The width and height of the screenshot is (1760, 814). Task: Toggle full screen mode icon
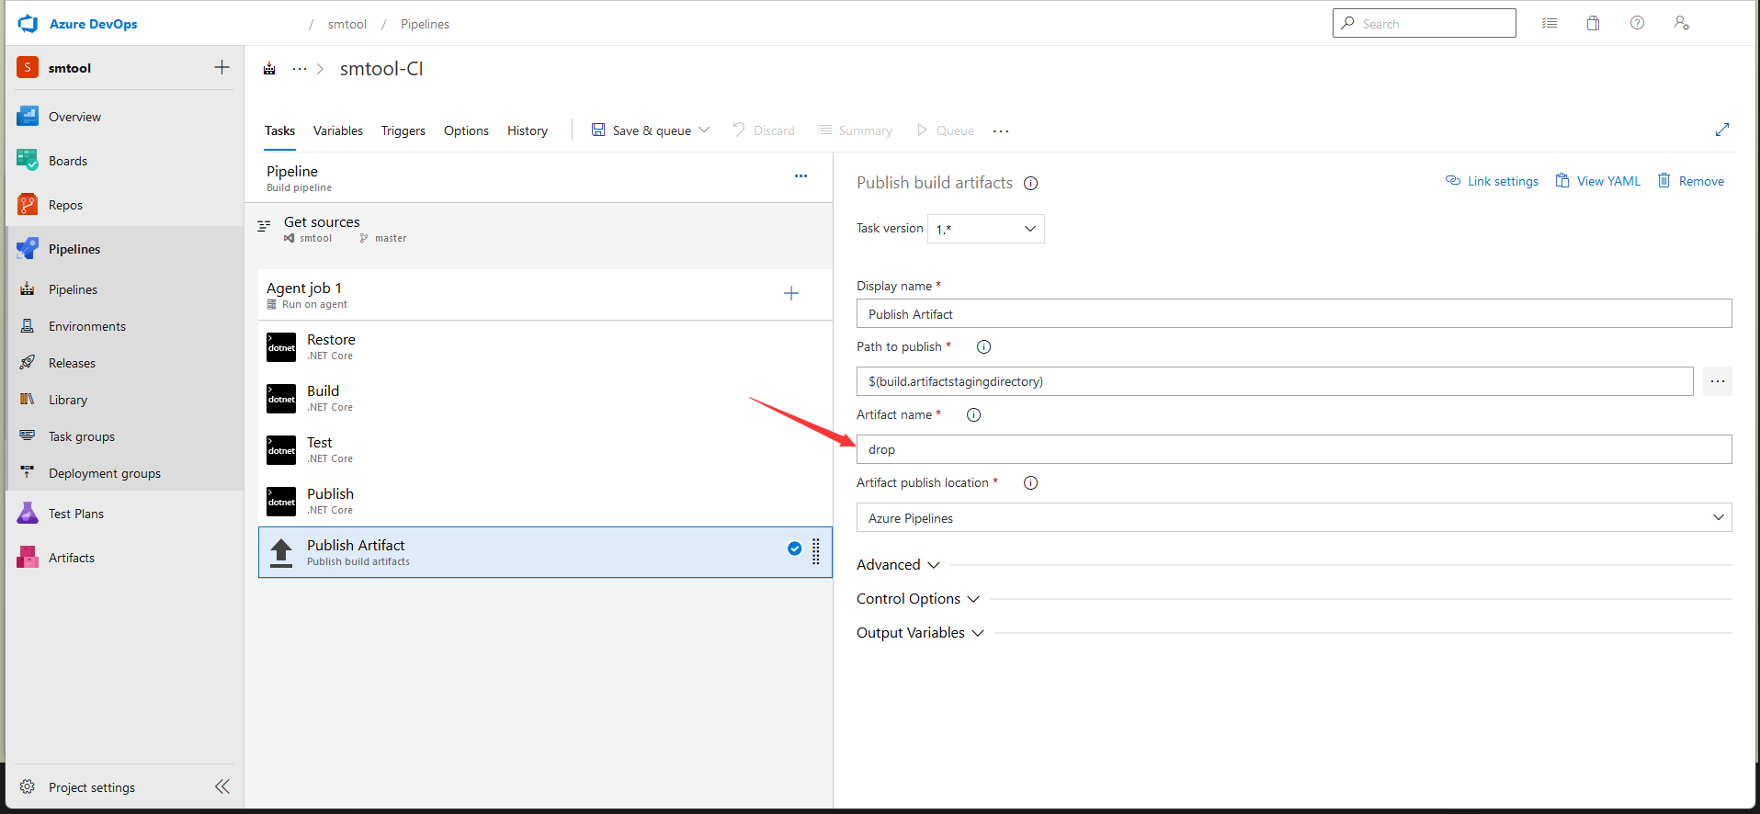pyautogui.click(x=1721, y=130)
